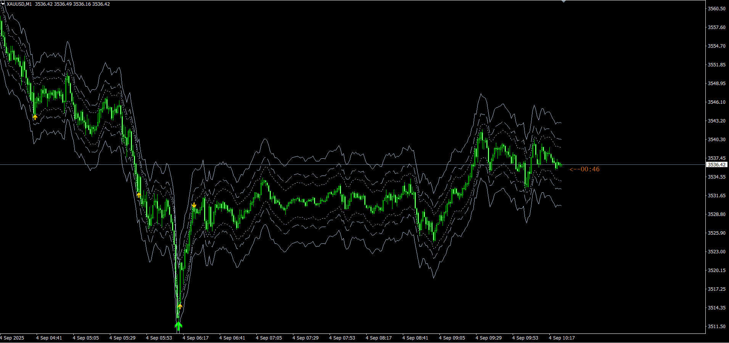
Task: Click the 3548.95 price axis value
Action: pos(717,83)
